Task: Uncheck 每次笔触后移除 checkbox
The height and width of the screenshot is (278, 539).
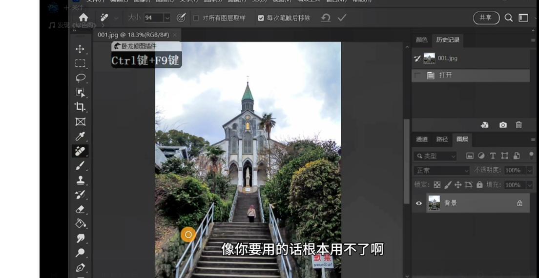Action: click(261, 18)
